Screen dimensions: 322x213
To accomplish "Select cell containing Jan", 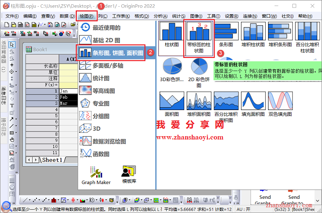I will click(69, 91).
